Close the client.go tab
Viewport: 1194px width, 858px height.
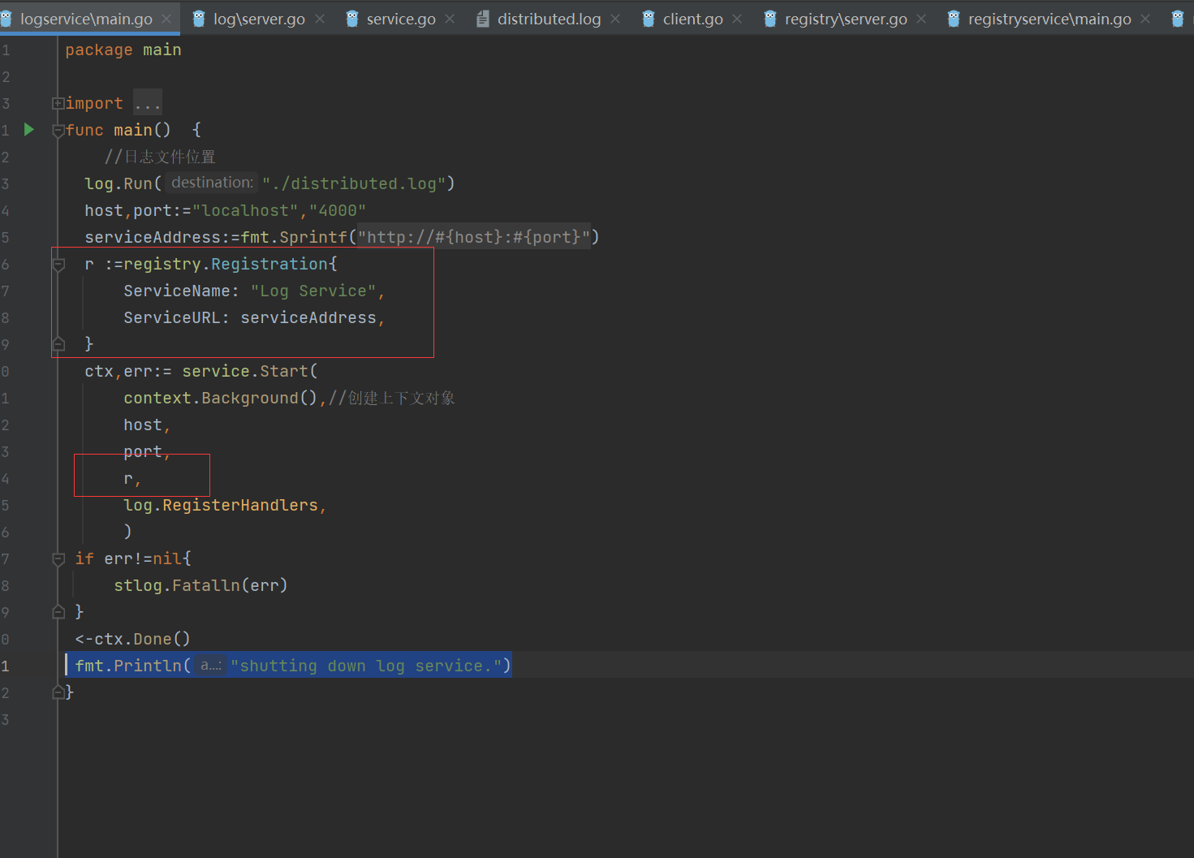737,19
